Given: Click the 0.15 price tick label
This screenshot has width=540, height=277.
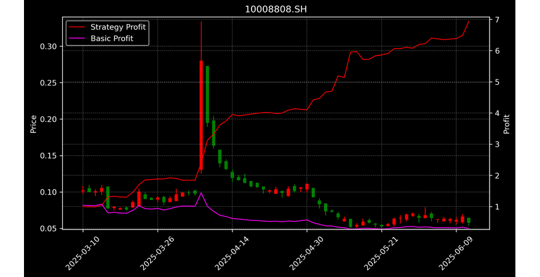Looking at the screenshot, I should 48,156.
